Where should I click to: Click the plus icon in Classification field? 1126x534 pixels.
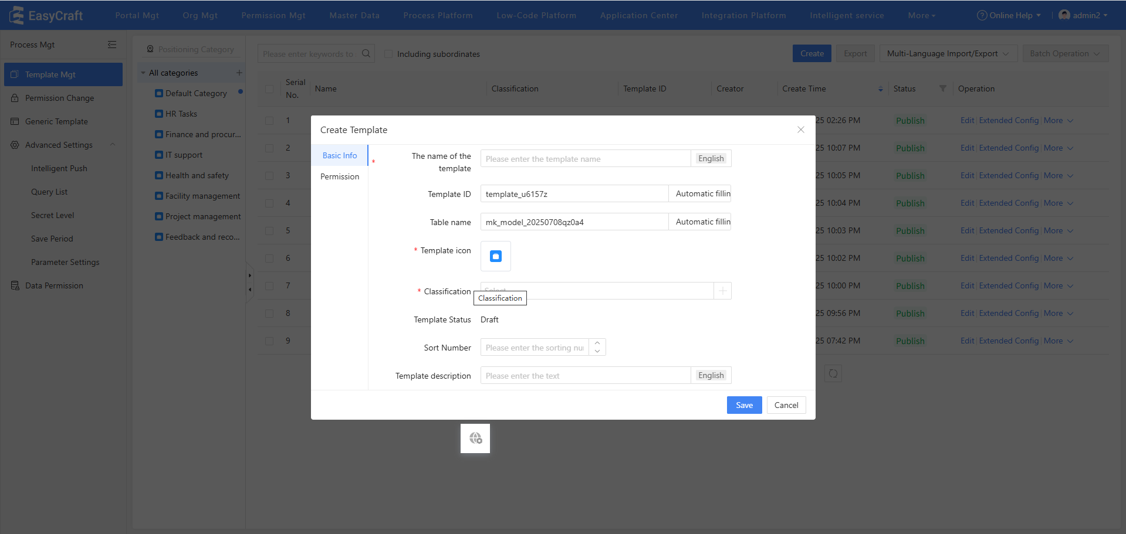[x=722, y=291]
